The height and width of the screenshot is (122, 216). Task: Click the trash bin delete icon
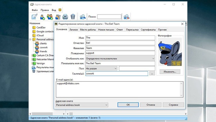pyautogui.click(x=73, y=17)
